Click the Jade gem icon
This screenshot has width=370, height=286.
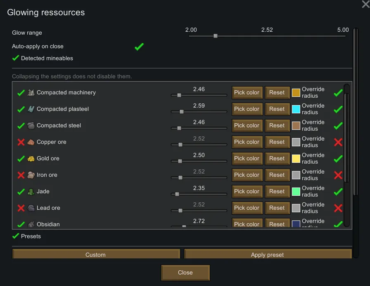(31, 192)
